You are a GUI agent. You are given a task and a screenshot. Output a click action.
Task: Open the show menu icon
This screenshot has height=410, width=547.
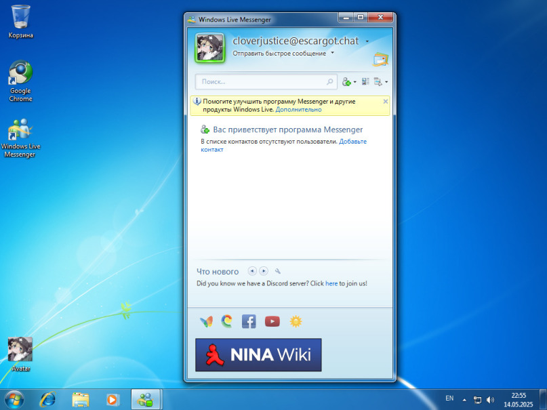pos(378,82)
